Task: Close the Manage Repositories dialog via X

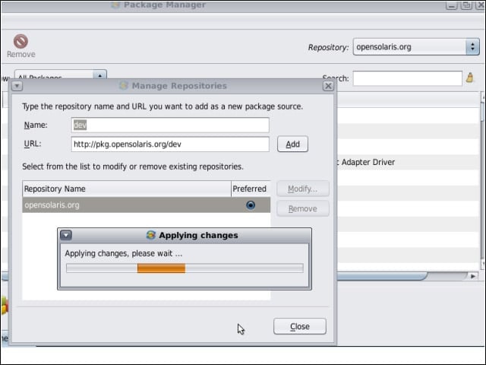Action: point(328,86)
